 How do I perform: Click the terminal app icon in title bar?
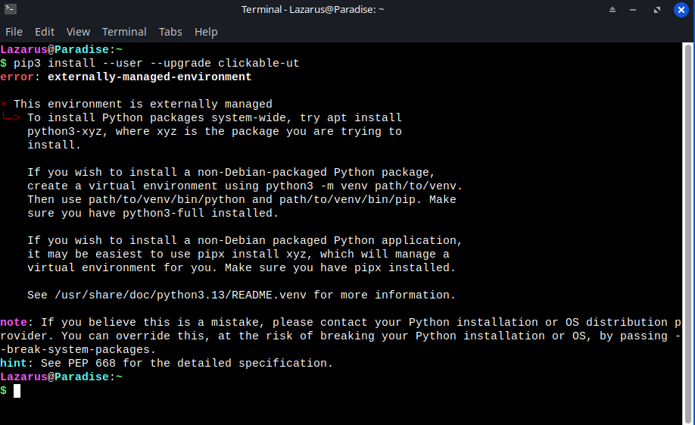(x=11, y=10)
